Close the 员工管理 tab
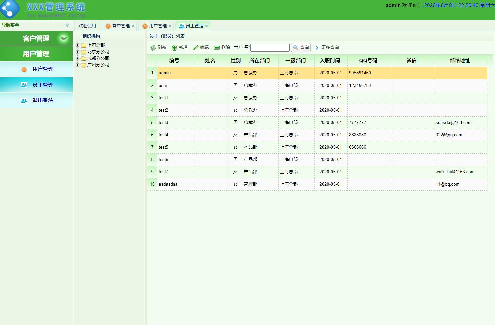The image size is (495, 325). point(207,26)
